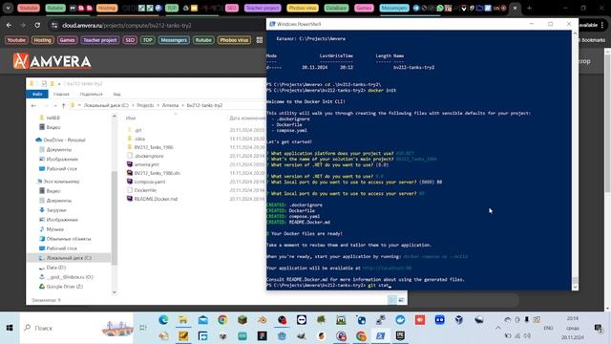Expand the Database tab group

pos(336,9)
